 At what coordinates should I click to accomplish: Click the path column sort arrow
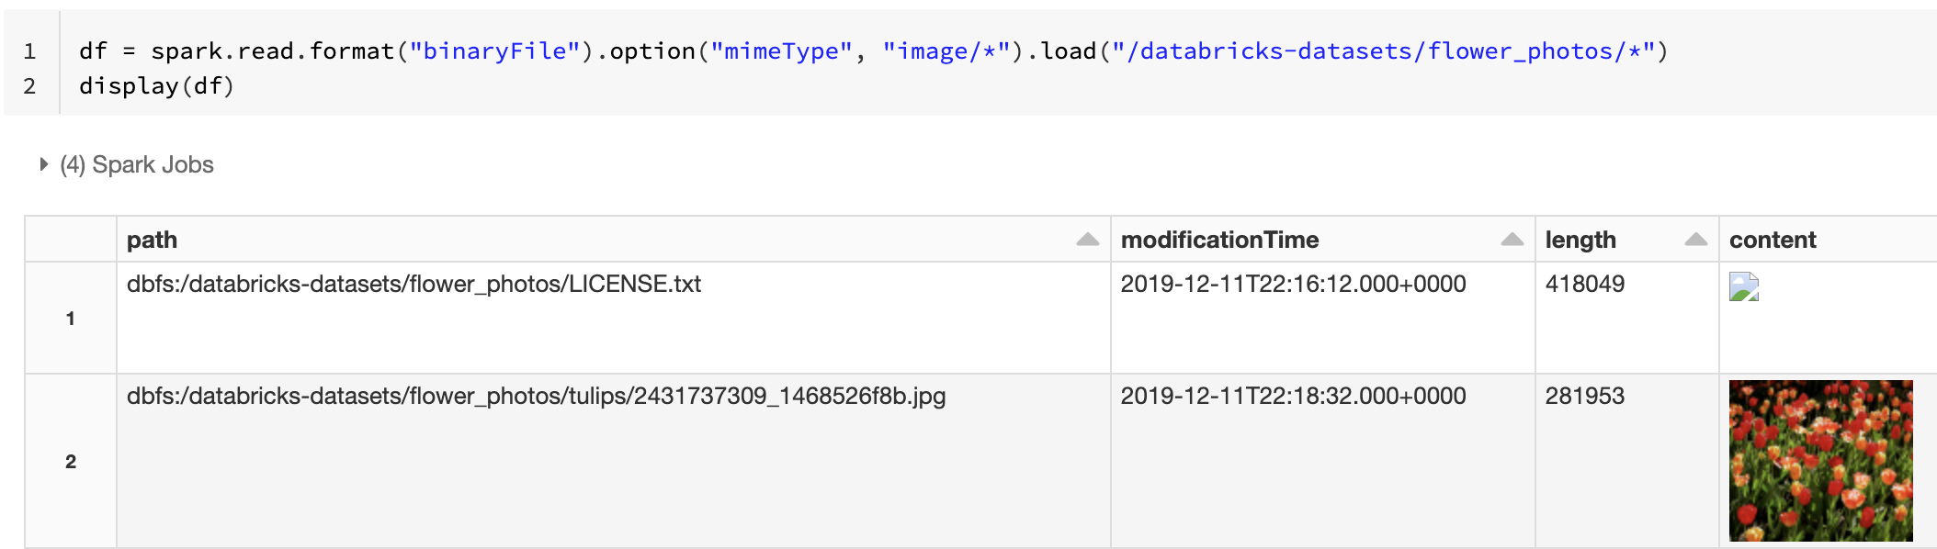1087,240
